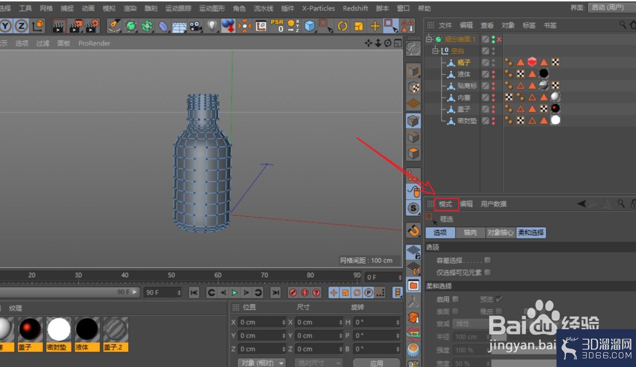Switch to the 柔和选择 tab
The width and height of the screenshot is (636, 367).
tap(531, 233)
